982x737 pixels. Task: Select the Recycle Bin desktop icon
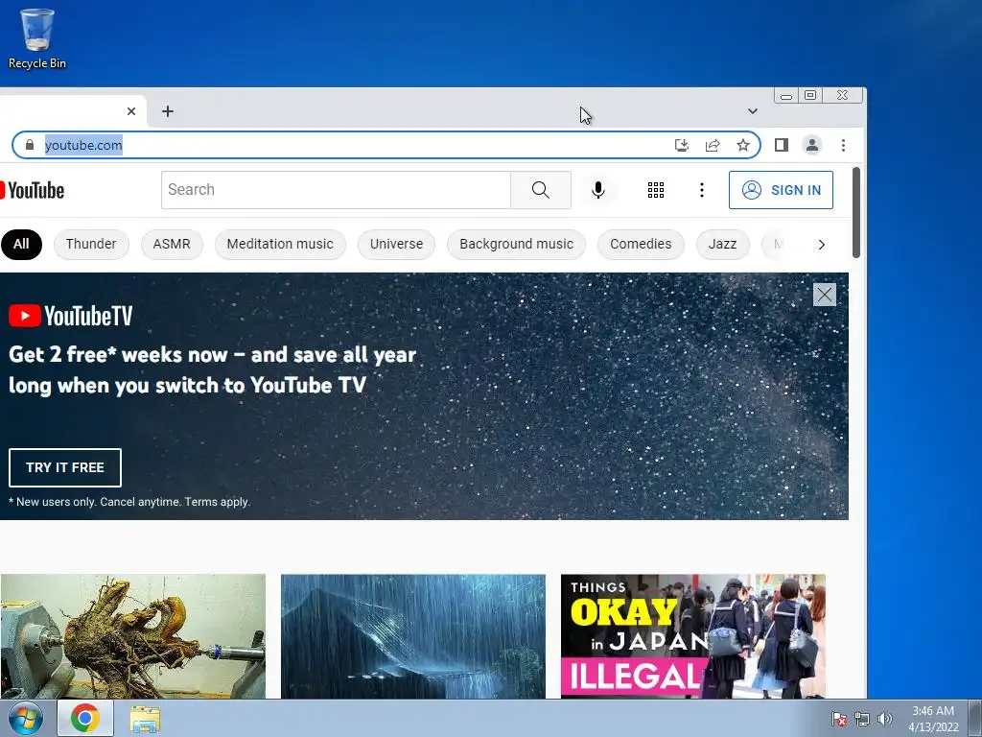37,38
